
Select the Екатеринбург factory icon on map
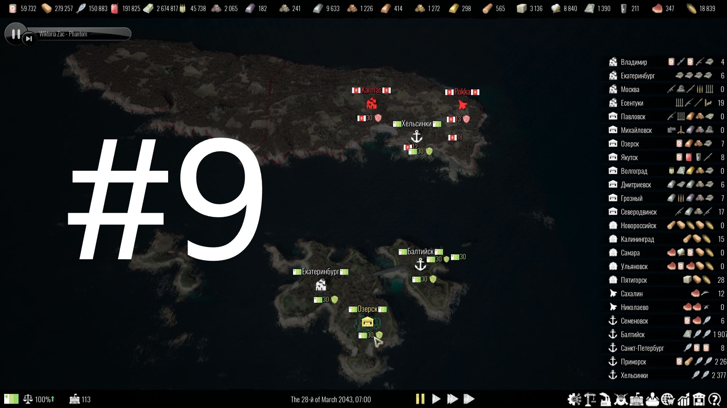(x=321, y=285)
